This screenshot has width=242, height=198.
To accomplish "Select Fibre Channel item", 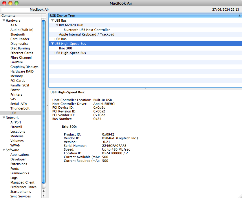I will point(21,58).
